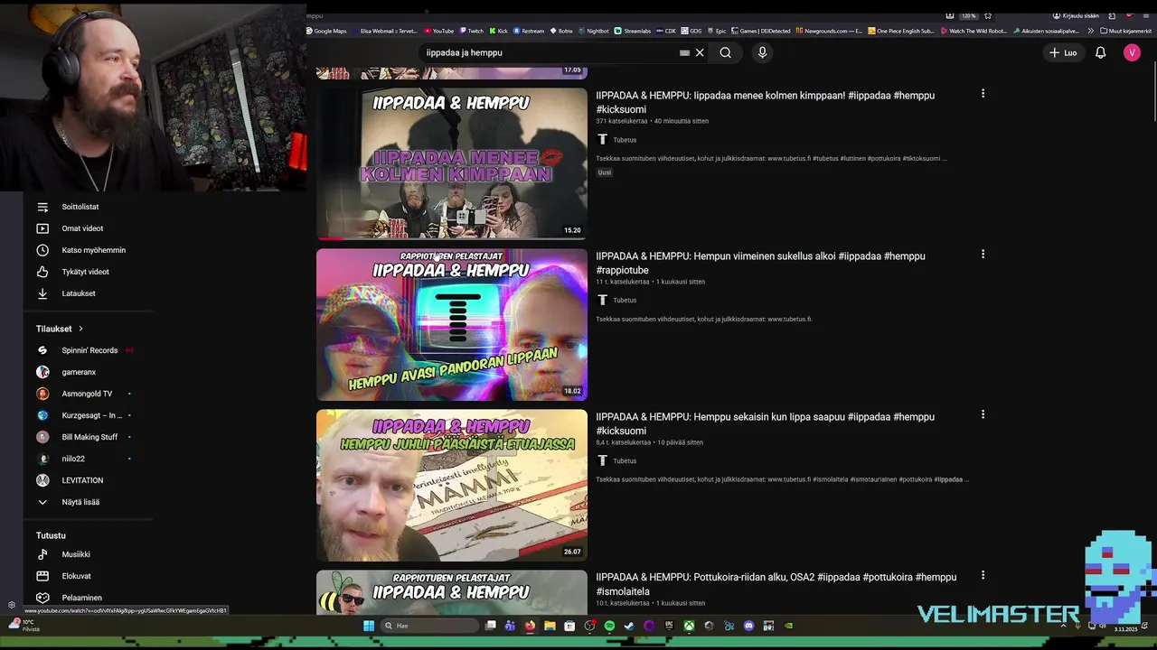Open Spinnin' Records subscription
Screen dimensions: 1157x650
89,350
